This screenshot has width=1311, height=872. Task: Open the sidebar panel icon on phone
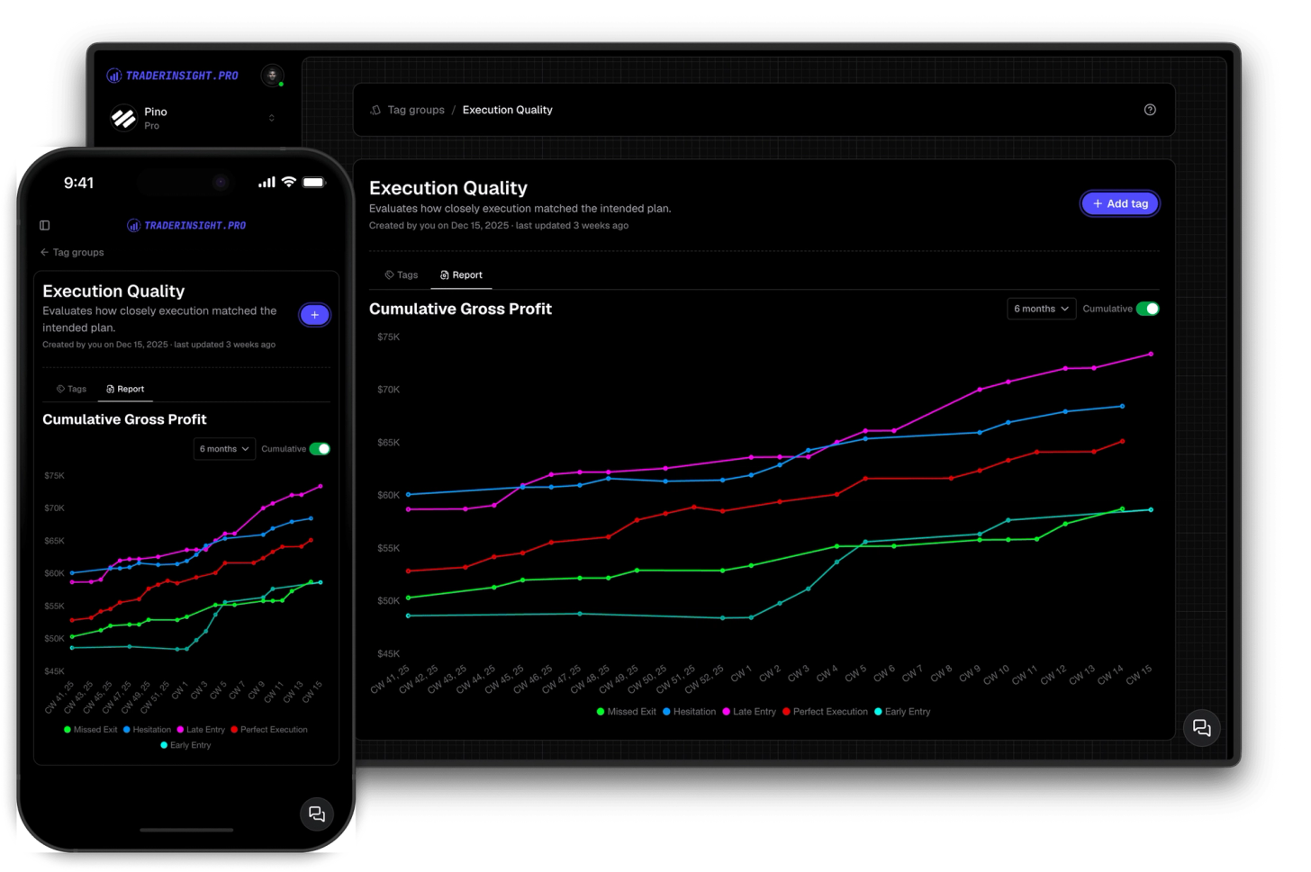pos(45,226)
